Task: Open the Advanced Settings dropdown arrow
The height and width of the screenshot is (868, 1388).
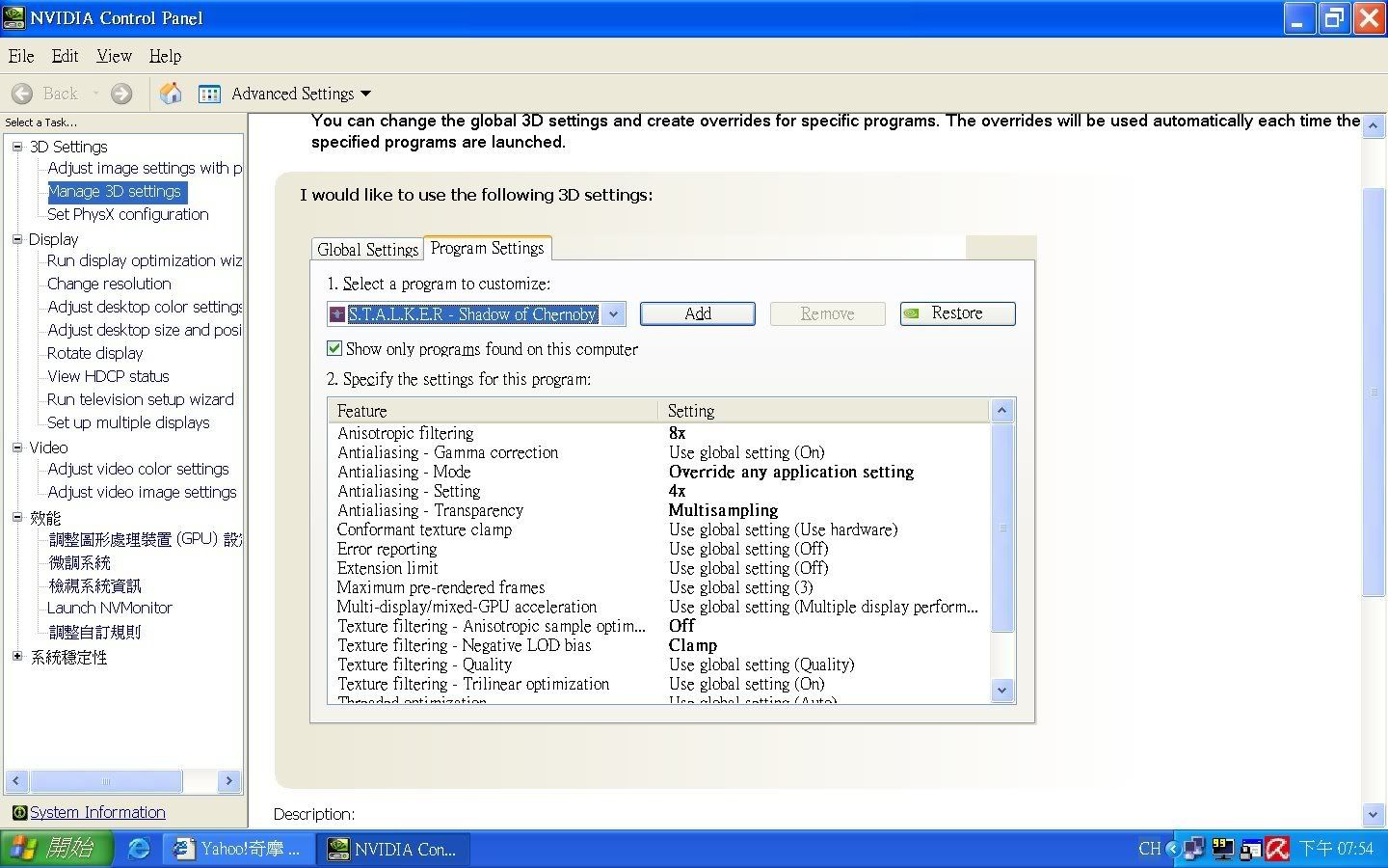Action: tap(365, 94)
